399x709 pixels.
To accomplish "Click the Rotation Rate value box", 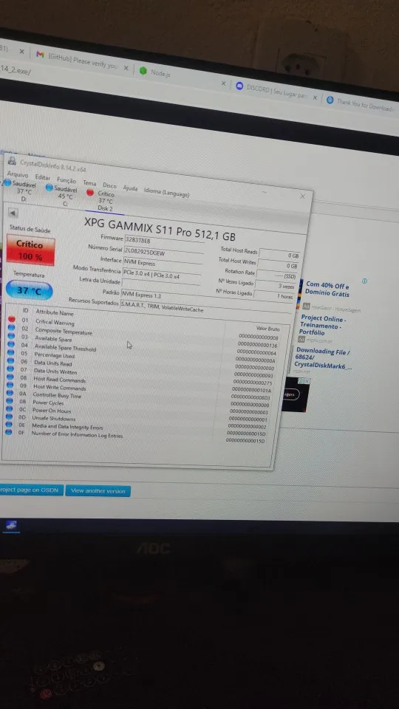I will [276, 275].
